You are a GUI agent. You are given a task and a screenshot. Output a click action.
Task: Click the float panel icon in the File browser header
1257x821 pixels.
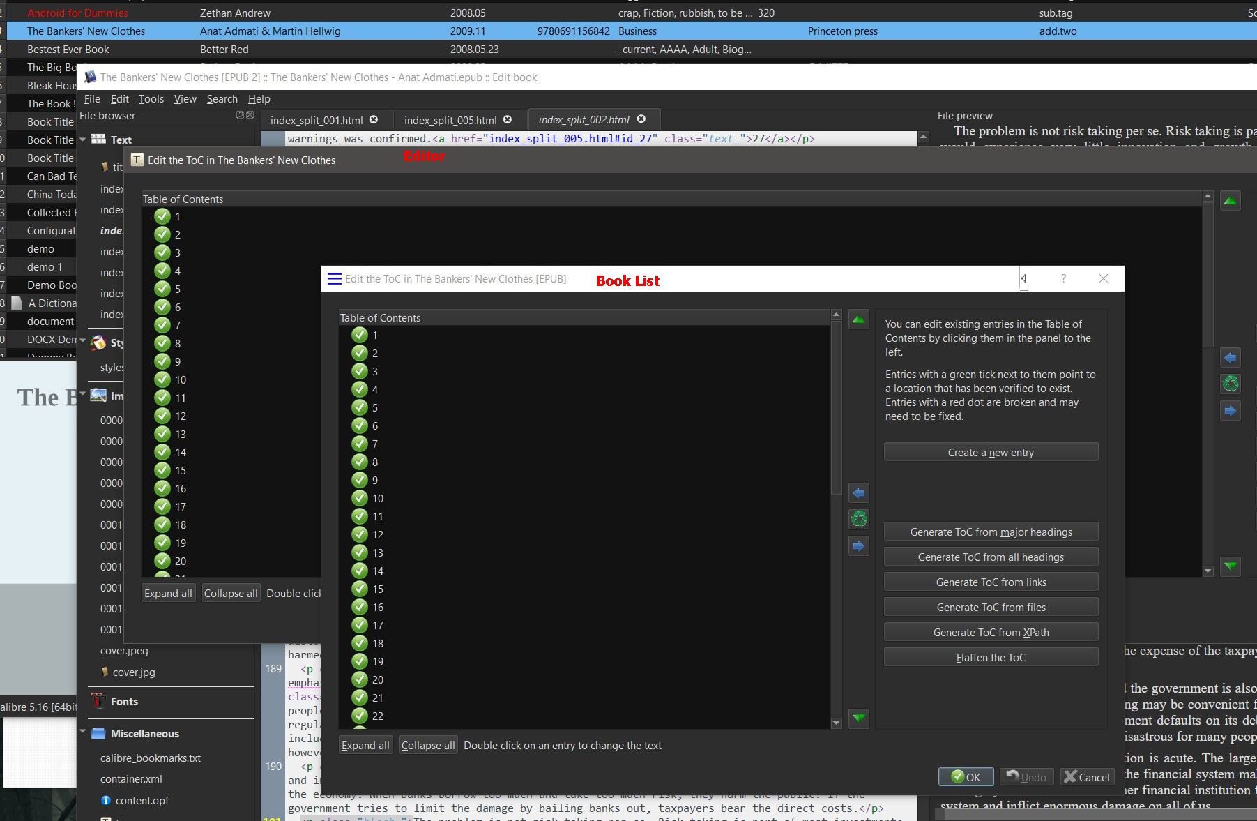[241, 115]
